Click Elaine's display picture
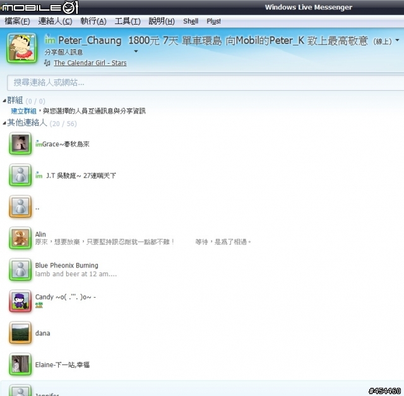This screenshot has width=404, height=396. (x=20, y=364)
